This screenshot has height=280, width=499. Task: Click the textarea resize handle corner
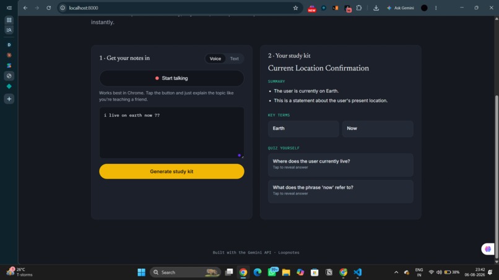point(242,156)
